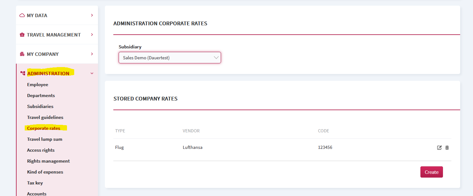The image size is (473, 196).
Task: Open Rights management
Action: coord(48,161)
